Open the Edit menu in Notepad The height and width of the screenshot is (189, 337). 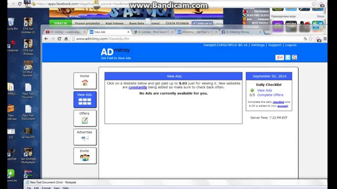pyautogui.click(x=36, y=188)
